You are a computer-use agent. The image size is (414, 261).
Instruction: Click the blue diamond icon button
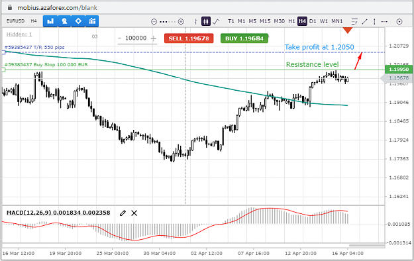78,21
